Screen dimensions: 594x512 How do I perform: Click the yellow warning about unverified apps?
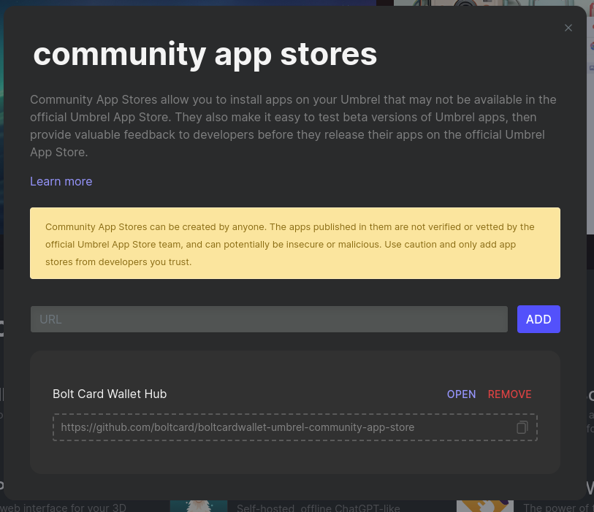[x=295, y=243]
